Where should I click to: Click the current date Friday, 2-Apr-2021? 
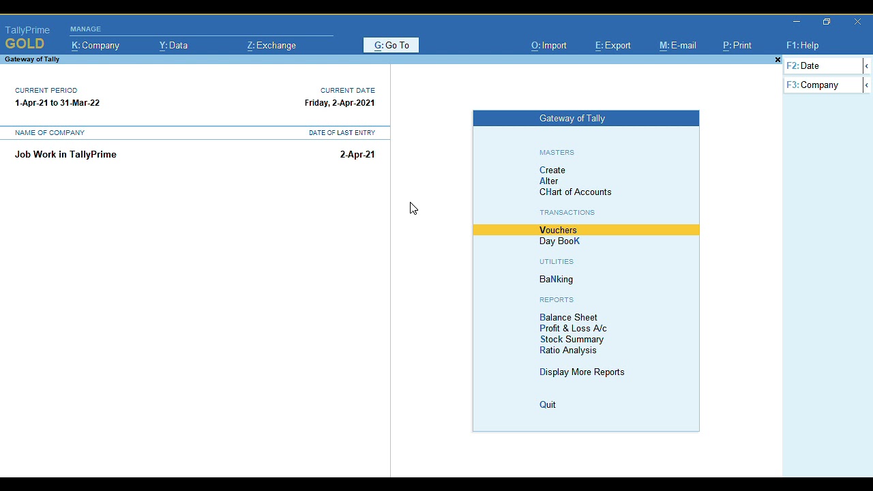click(340, 103)
